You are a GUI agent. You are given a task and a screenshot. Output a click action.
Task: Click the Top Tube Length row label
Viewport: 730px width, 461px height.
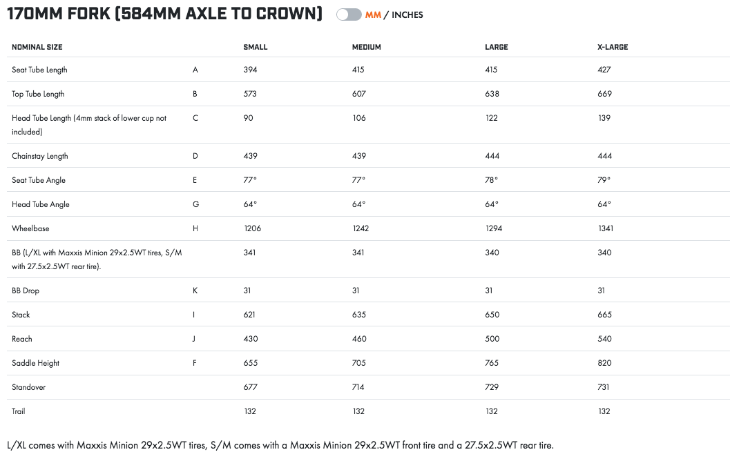click(38, 94)
